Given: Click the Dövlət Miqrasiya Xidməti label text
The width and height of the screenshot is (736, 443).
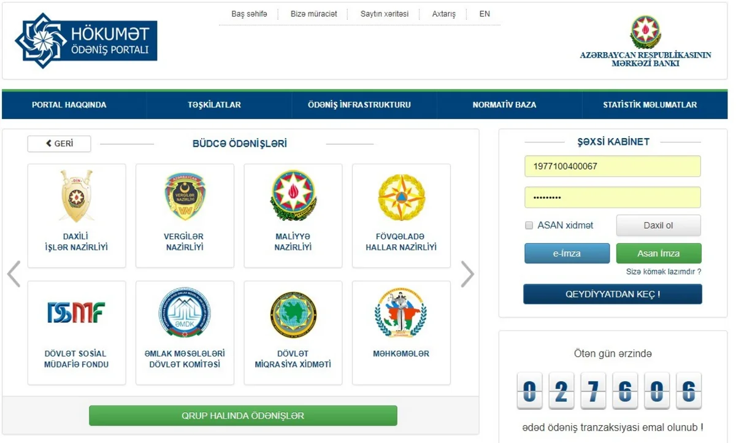Looking at the screenshot, I should (x=293, y=359).
